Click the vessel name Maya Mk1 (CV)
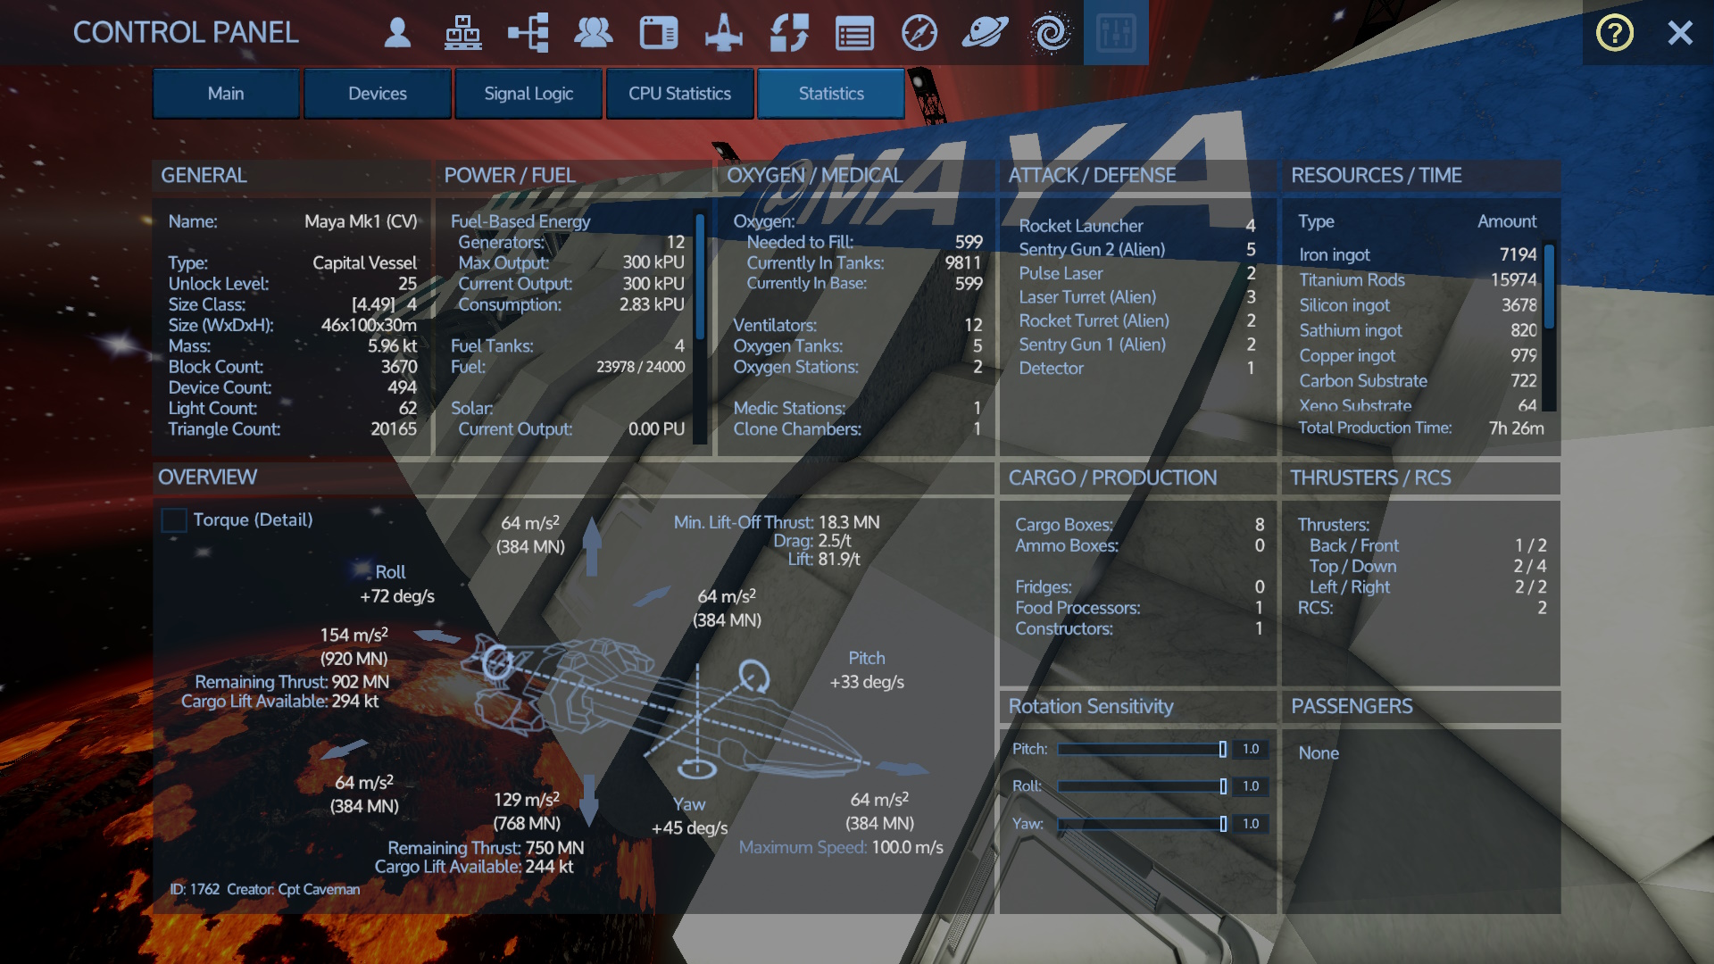Image resolution: width=1714 pixels, height=964 pixels. [361, 221]
